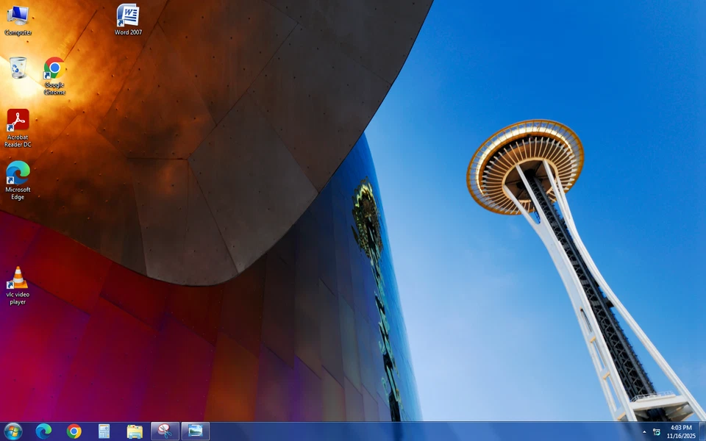
Task: Click the Show desktop strip
Action: point(703,431)
